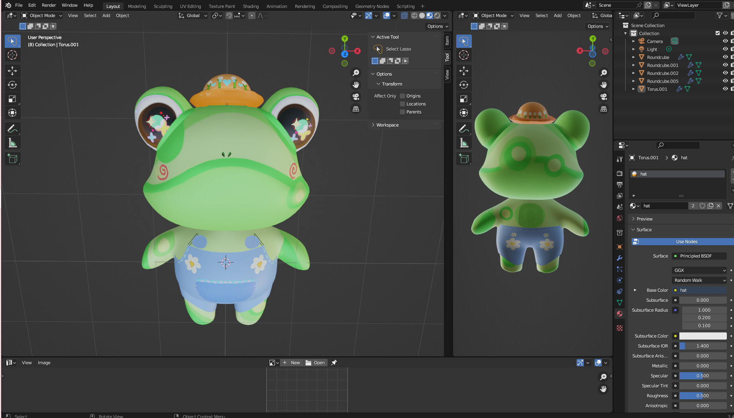Viewport: 734px width, 418px height.
Task: Select the Move tool in left toolbar
Action: (x=12, y=71)
